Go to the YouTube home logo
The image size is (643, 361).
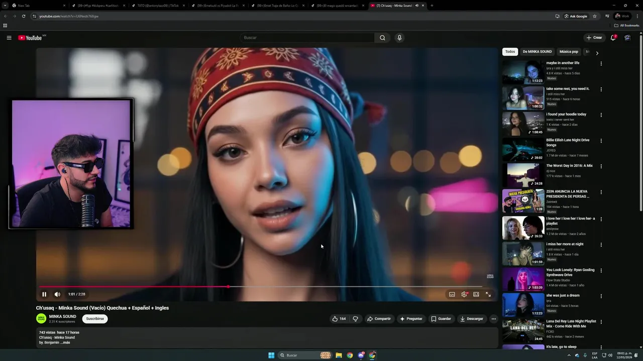pos(30,38)
